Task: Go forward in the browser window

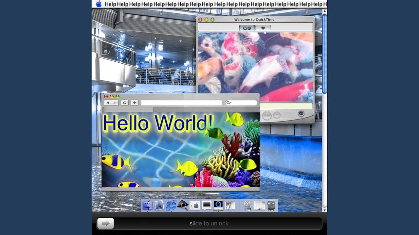Action: click(115, 103)
